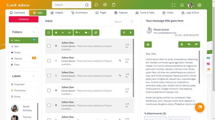
Task: Open the Dashboard menu
Action: [17, 13]
